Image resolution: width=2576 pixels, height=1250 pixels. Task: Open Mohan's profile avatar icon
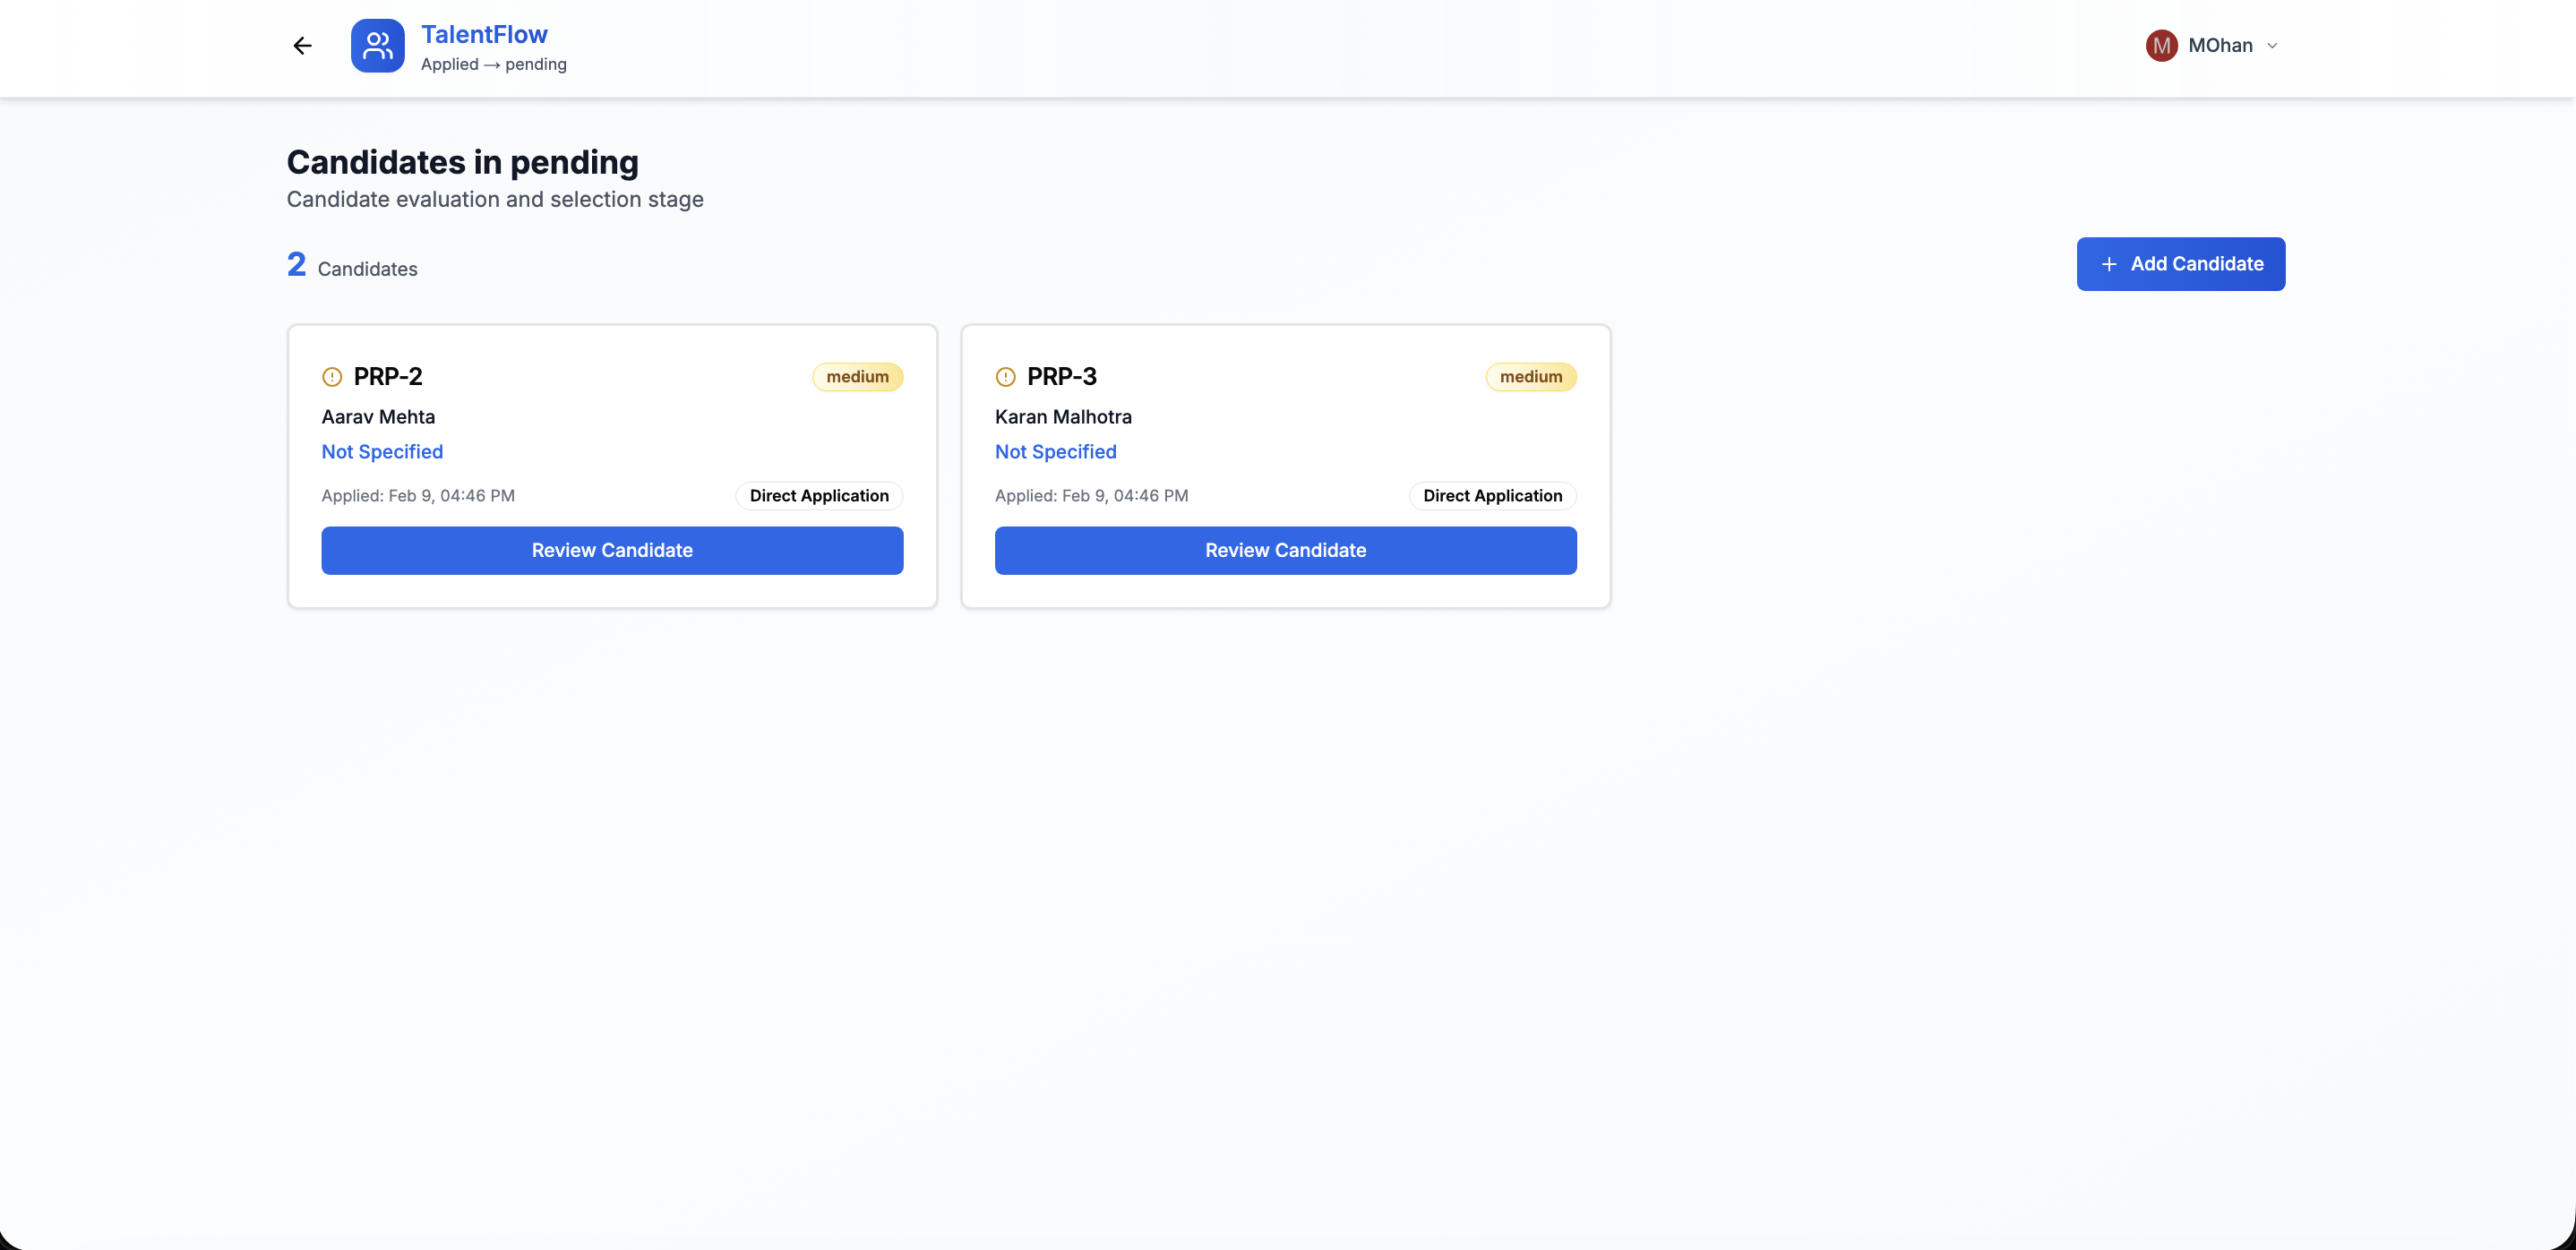click(x=2161, y=45)
